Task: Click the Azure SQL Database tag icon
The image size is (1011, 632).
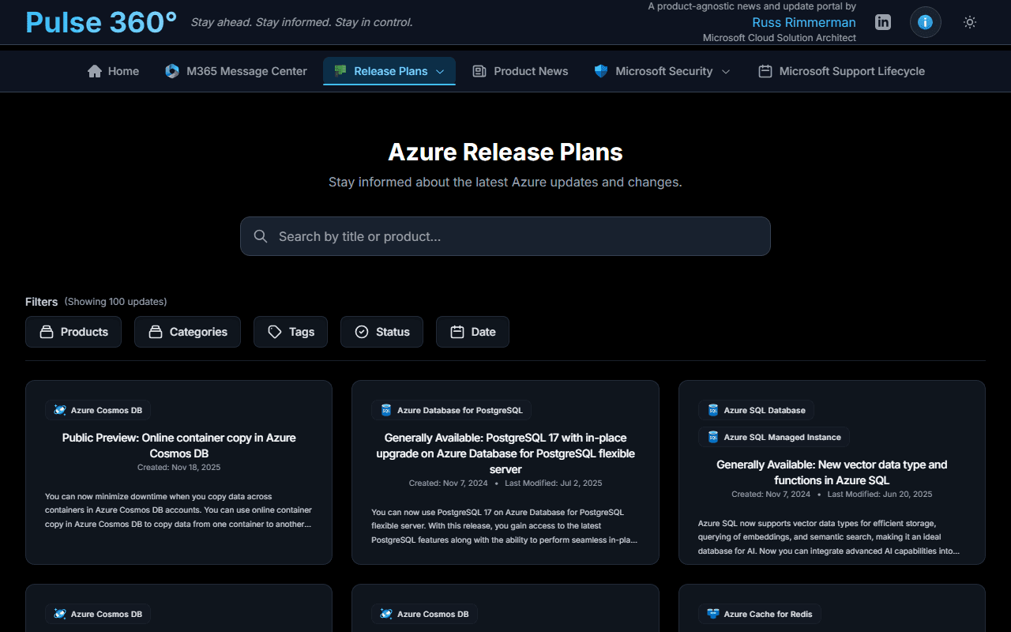Action: pos(713,410)
